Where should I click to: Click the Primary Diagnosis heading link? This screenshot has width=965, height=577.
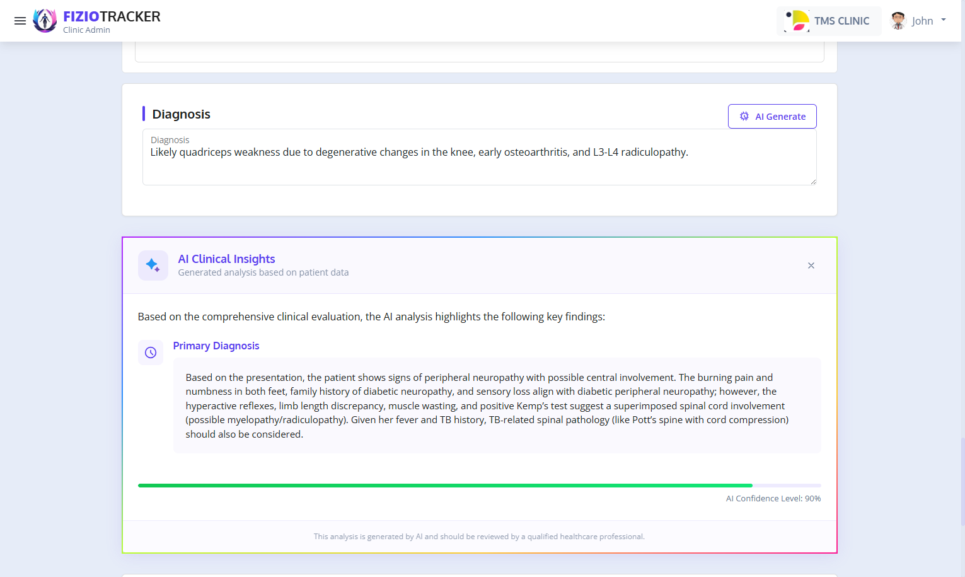[x=216, y=346]
